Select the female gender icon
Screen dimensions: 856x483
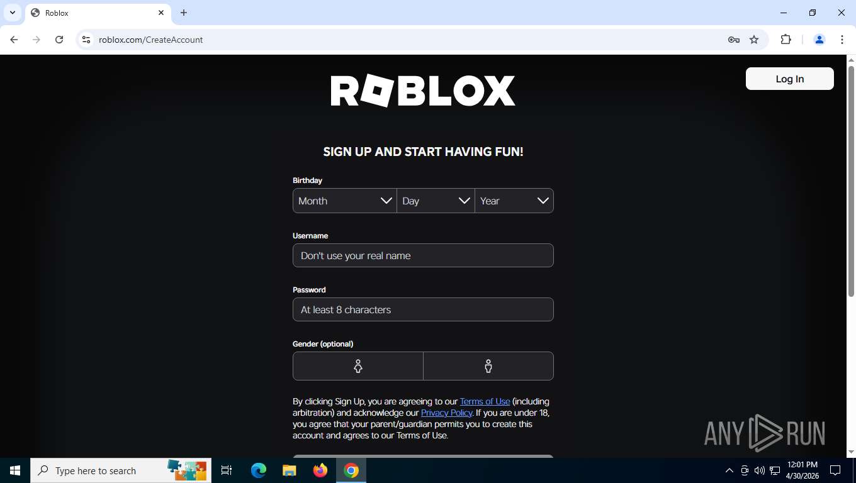point(358,366)
